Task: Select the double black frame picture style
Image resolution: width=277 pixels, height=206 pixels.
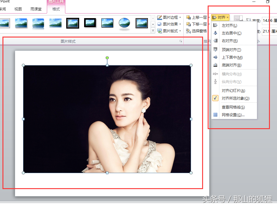Action: pyautogui.click(x=73, y=23)
